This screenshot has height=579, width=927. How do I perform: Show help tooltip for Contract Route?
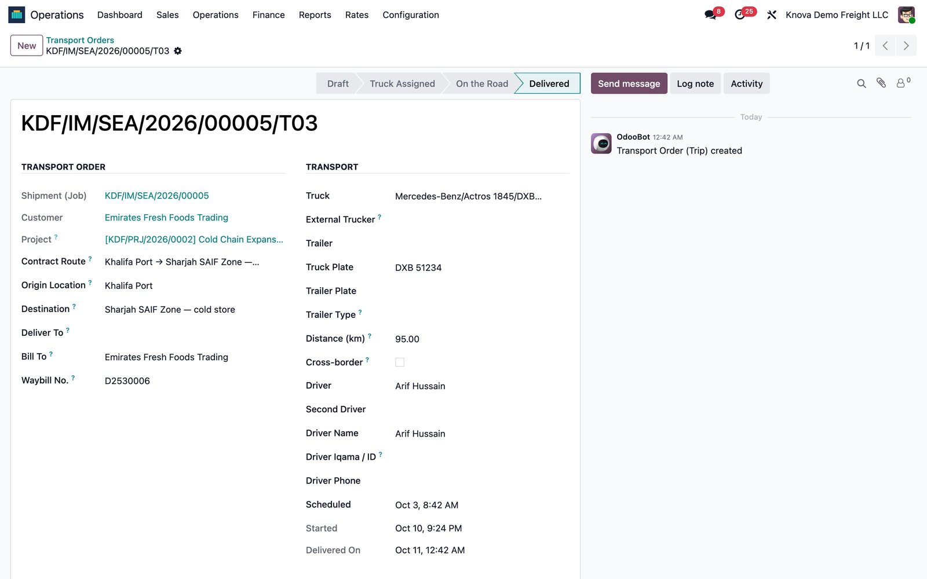[90, 259]
